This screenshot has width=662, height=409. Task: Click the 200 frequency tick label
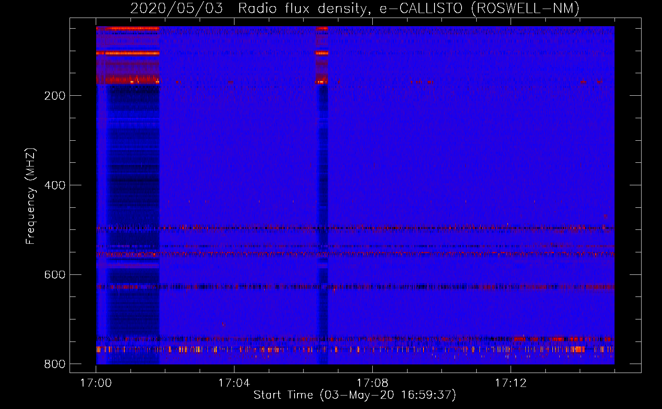[55, 96]
